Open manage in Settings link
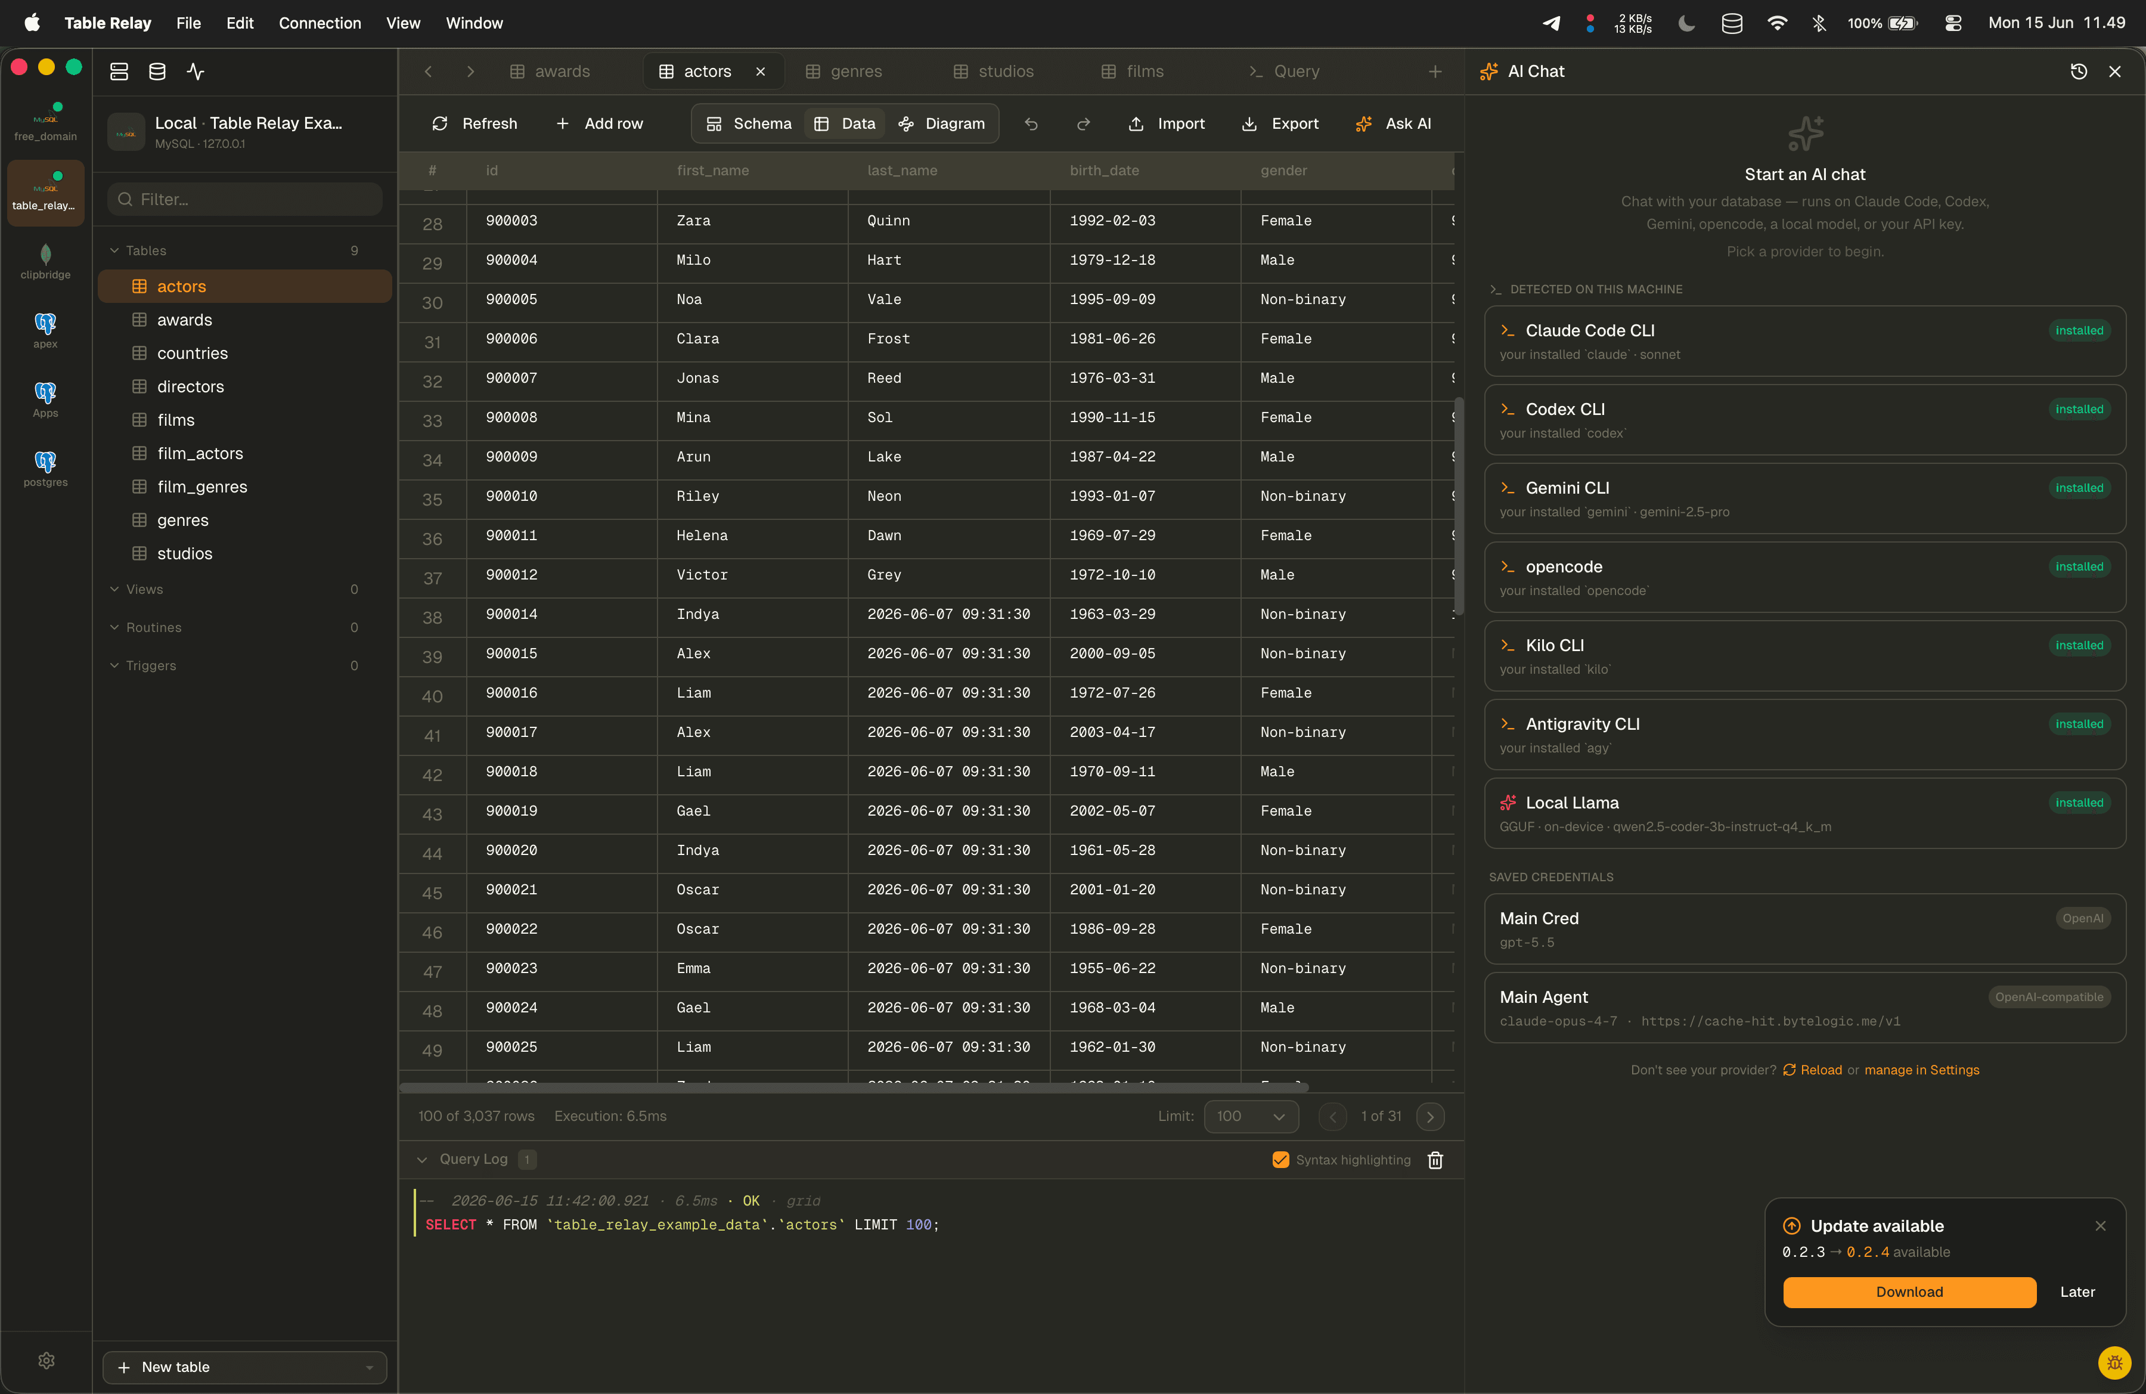The image size is (2146, 1394). (x=1921, y=1070)
